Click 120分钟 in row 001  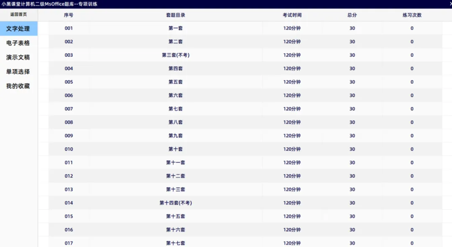[292, 28]
